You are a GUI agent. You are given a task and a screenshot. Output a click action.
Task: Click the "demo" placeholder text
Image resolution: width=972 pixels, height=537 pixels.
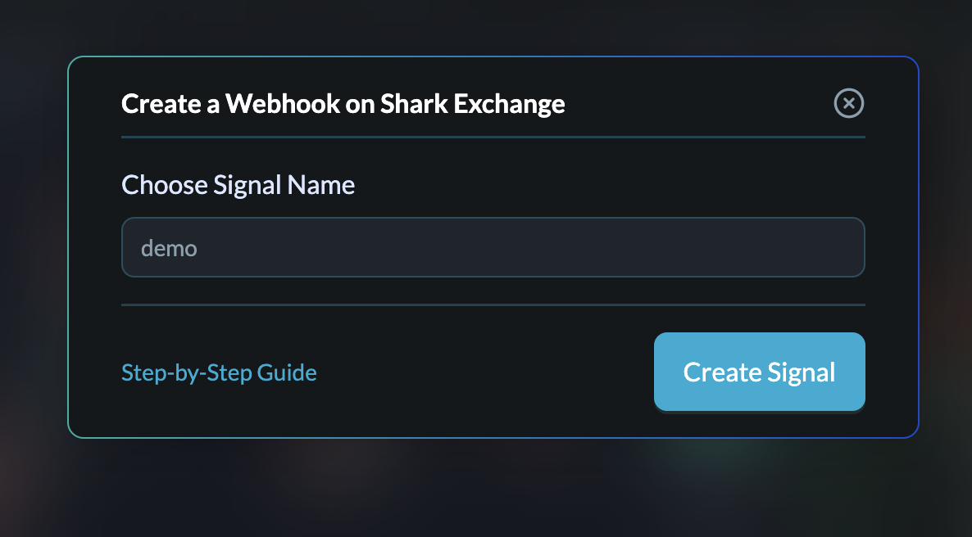169,247
